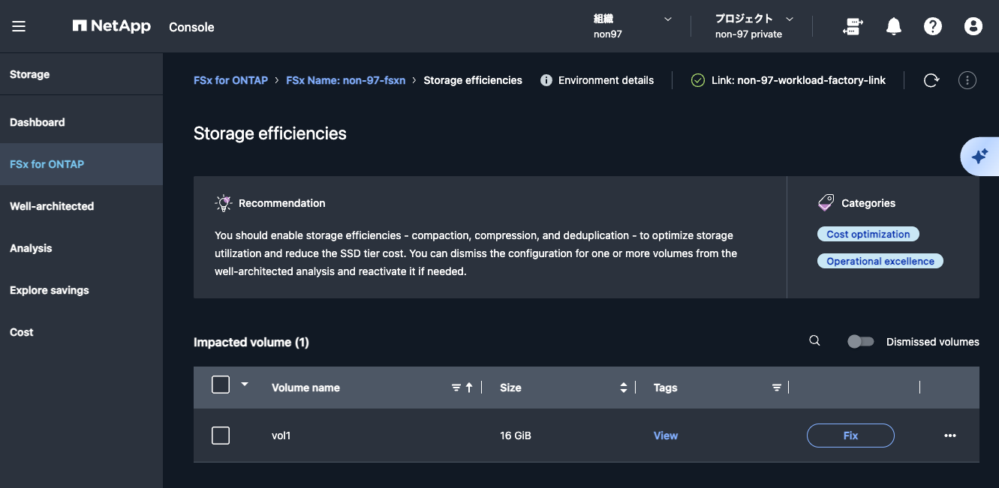Viewport: 999px width, 488px height.
Task: Open Cost in the sidebar
Action: [x=81, y=332]
